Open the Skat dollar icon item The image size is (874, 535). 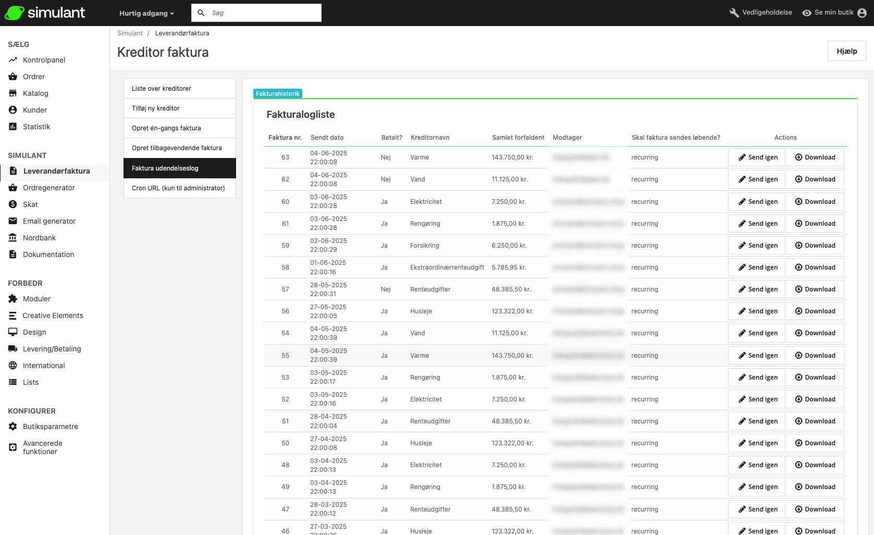(13, 204)
